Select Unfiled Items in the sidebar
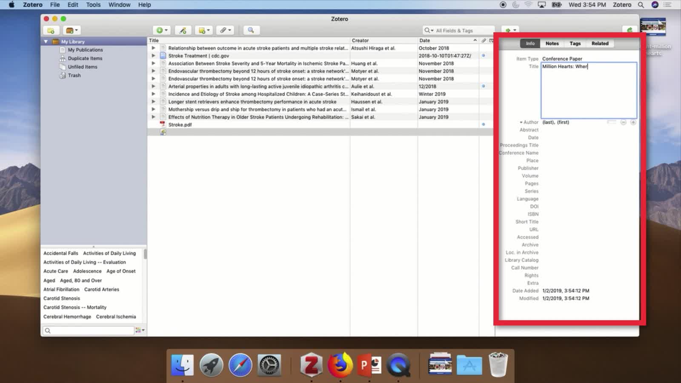Screen dimensions: 681x383 (x=83, y=67)
